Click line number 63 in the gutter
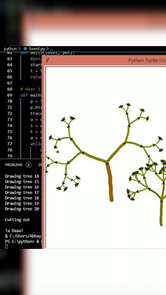166x295 pixels. [10, 59]
